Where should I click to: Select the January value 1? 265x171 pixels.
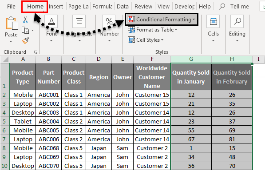(x=191, y=148)
